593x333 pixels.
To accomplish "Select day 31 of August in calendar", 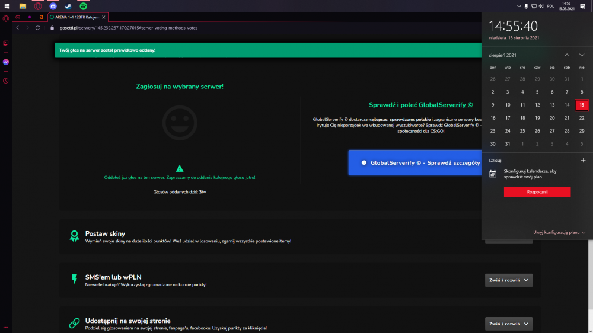I will (x=508, y=144).
